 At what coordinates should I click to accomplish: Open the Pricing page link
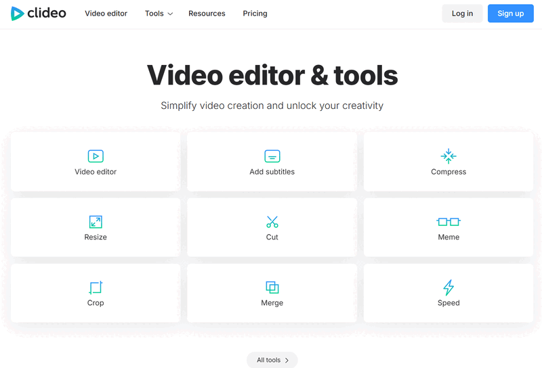[x=255, y=14]
